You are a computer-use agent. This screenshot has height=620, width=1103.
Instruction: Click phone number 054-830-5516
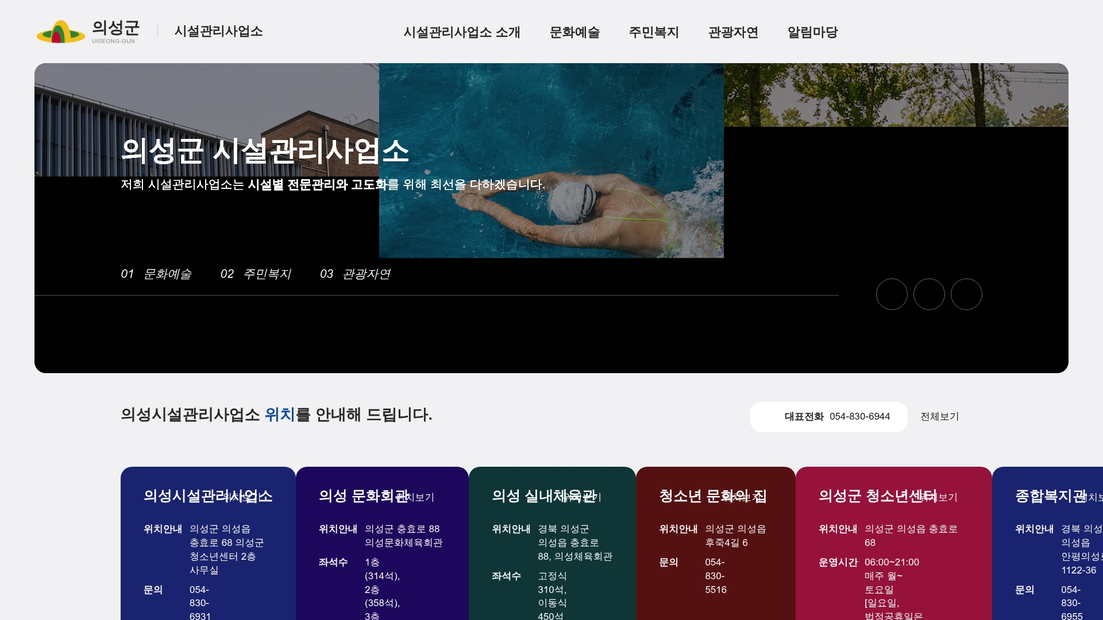tap(716, 576)
